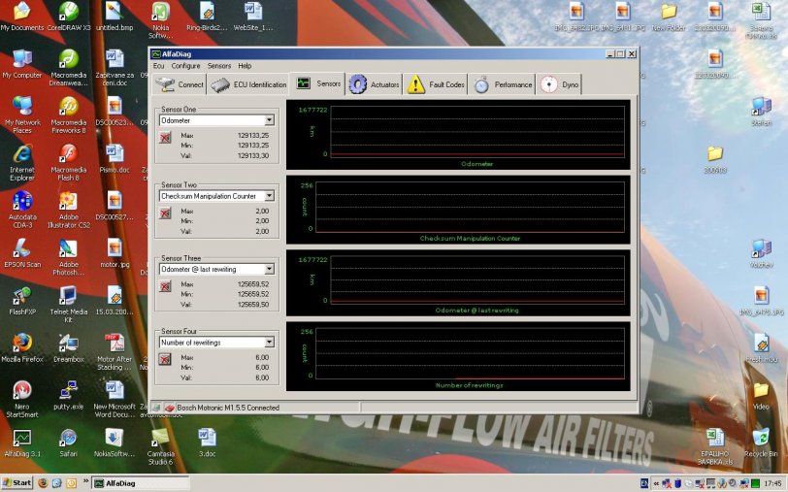Open the Configure menu
This screenshot has height=492, width=788.
(185, 66)
